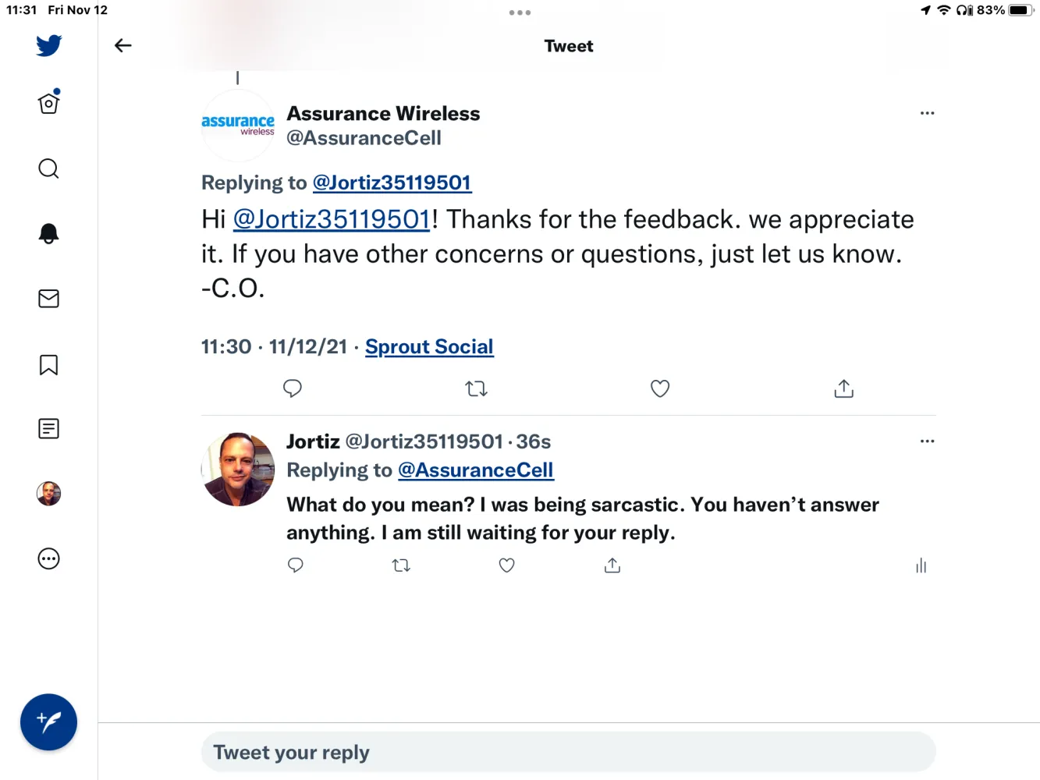The width and height of the screenshot is (1040, 780).
Task: Open more options on Jortiz's reply
Action: [x=927, y=441]
